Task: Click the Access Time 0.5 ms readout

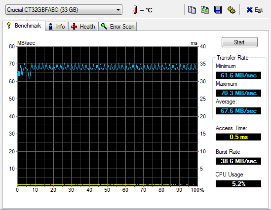Action: pyautogui.click(x=238, y=137)
